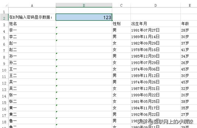Click date cell 1989年11月14日

(x=155, y=37)
